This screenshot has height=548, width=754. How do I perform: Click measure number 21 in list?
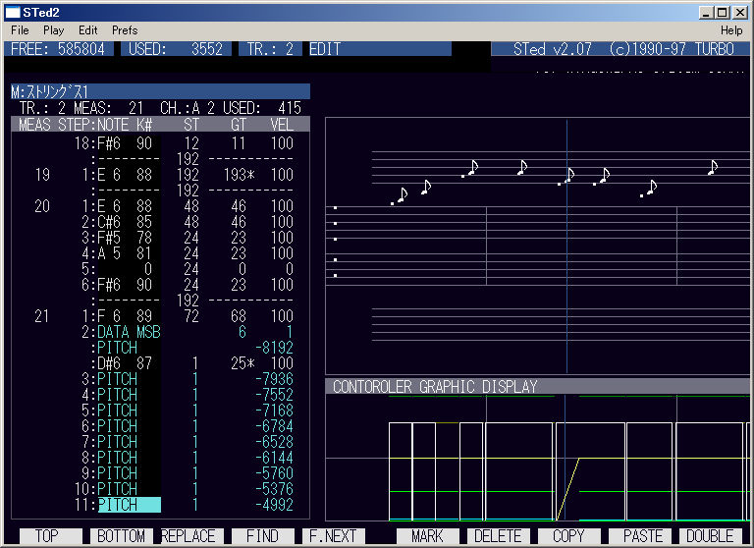coord(42,316)
